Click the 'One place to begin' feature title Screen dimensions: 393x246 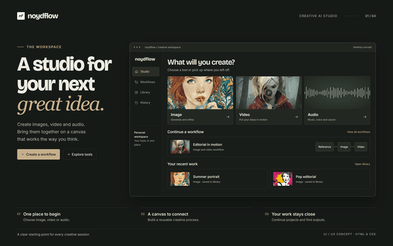click(42, 214)
